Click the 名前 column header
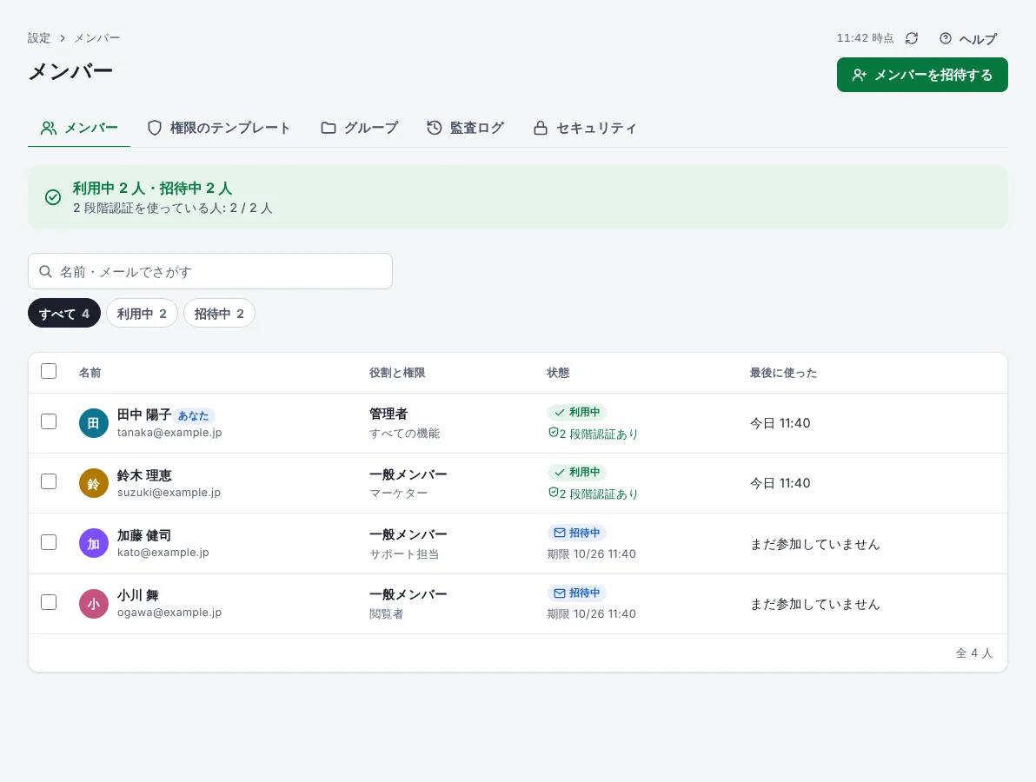The height and width of the screenshot is (782, 1036). [x=90, y=373]
